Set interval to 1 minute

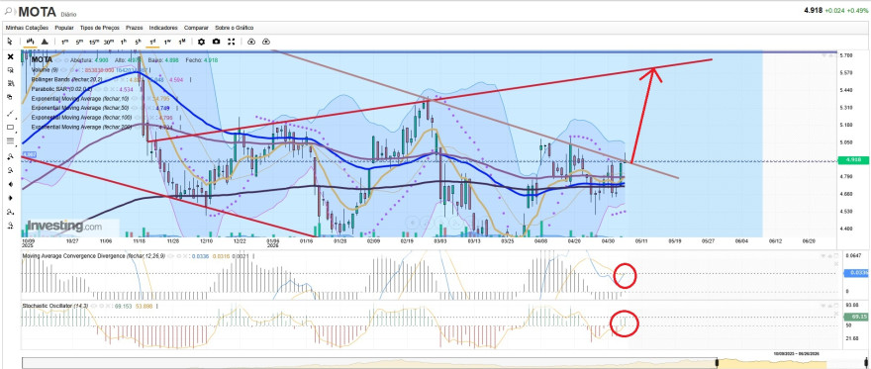point(65,42)
